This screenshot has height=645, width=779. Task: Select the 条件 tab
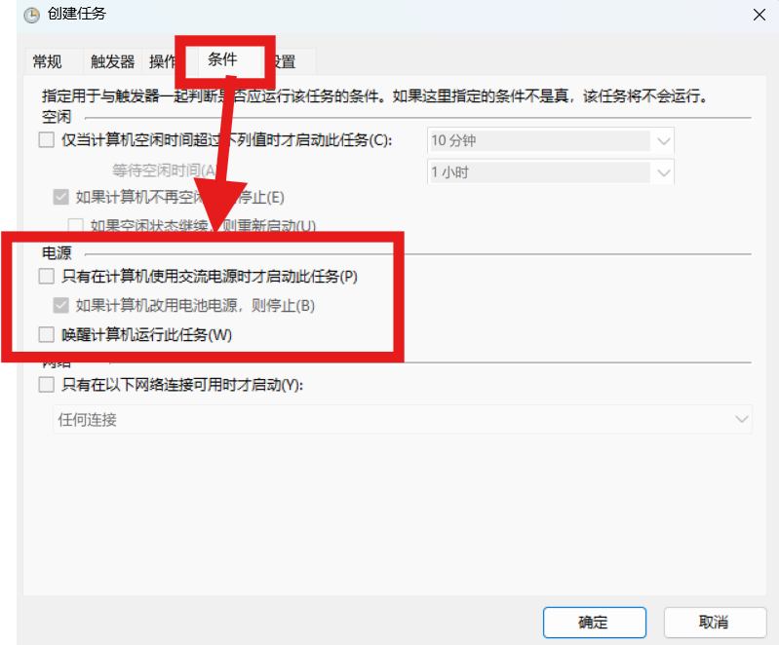click(222, 59)
